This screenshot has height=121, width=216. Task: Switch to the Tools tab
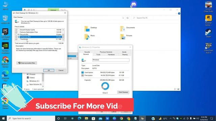(98, 54)
